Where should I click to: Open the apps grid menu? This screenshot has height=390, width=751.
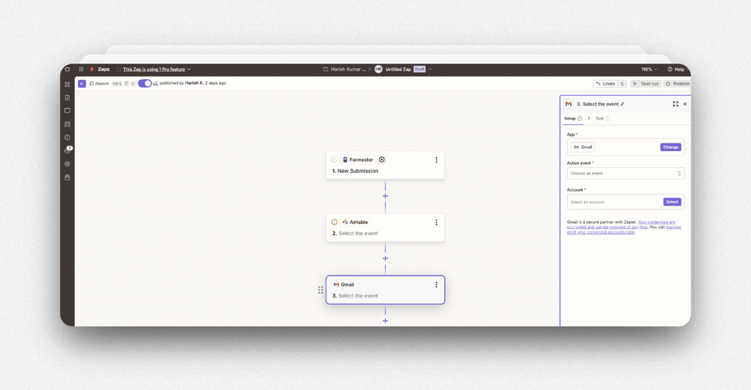(81, 69)
